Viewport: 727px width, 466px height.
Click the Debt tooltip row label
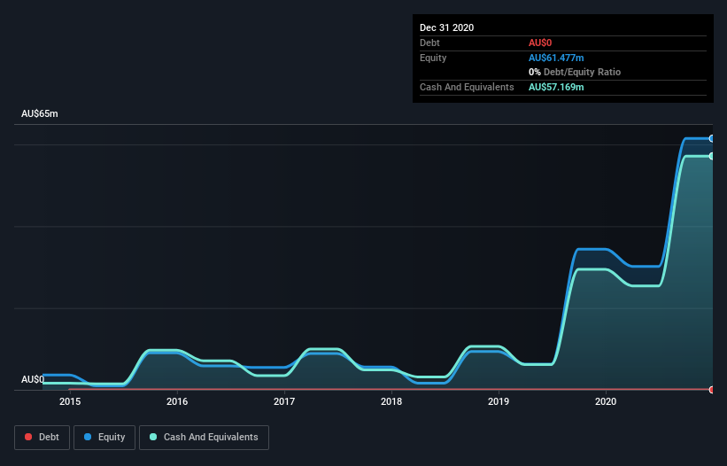[429, 43]
